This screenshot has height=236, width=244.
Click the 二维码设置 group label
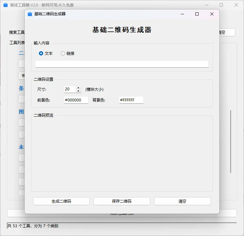[x=43, y=79]
